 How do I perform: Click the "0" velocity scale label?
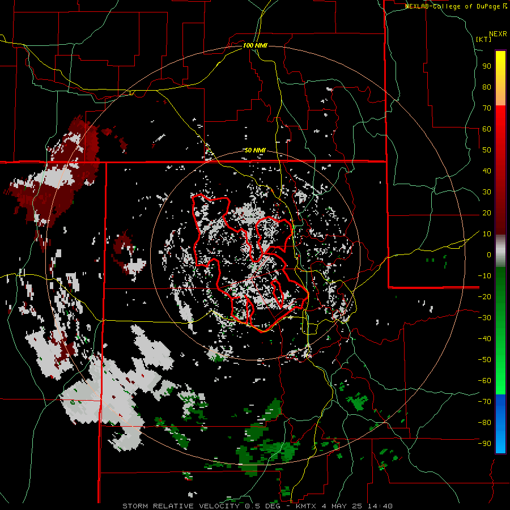(x=489, y=255)
